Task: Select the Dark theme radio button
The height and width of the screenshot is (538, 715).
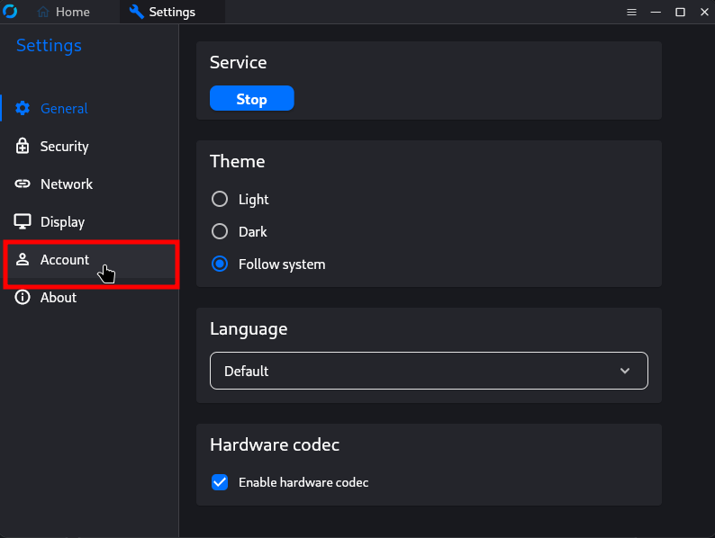Action: click(220, 231)
